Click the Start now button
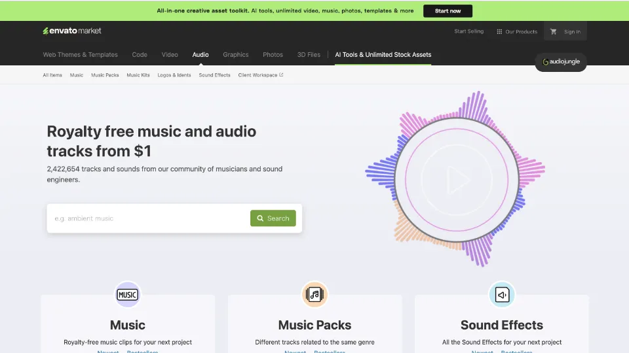Image resolution: width=629 pixels, height=353 pixels. click(448, 11)
